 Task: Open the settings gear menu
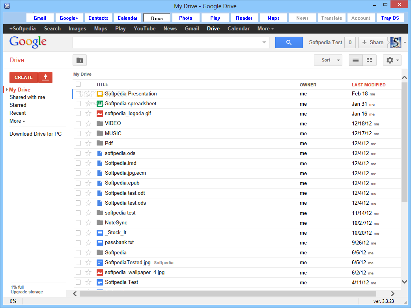pyautogui.click(x=392, y=60)
